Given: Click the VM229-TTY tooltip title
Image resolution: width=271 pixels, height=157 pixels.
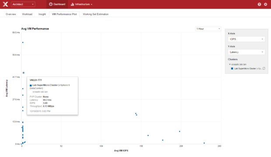Looking at the screenshot, I should [36, 80].
